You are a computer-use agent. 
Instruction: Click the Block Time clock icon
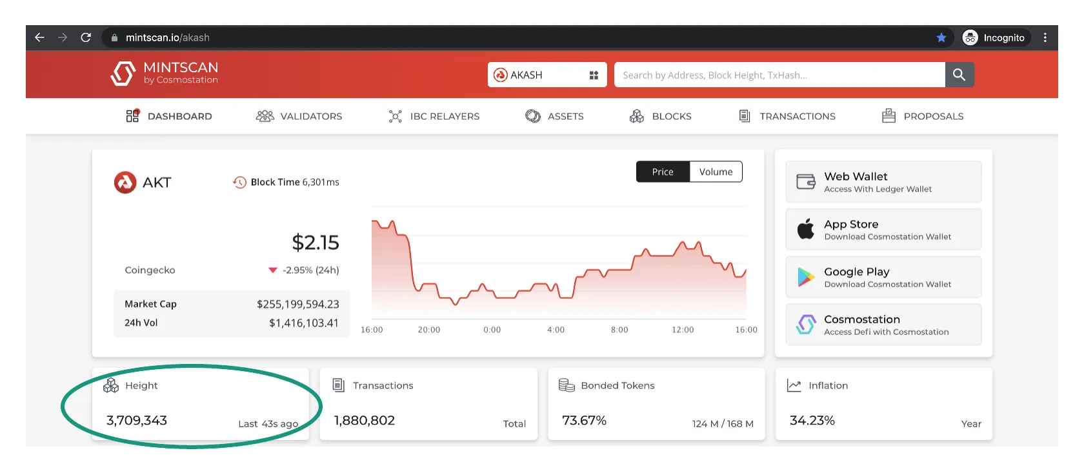pyautogui.click(x=239, y=183)
